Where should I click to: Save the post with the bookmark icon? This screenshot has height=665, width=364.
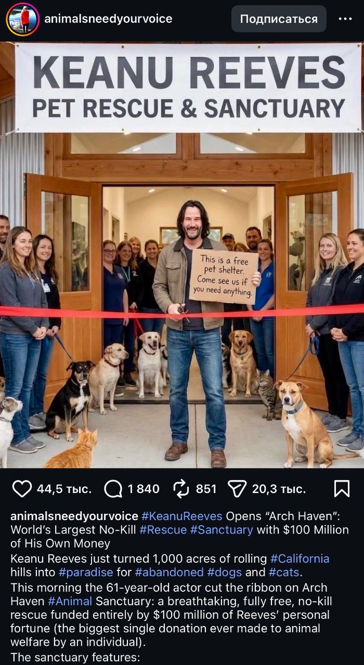[342, 489]
